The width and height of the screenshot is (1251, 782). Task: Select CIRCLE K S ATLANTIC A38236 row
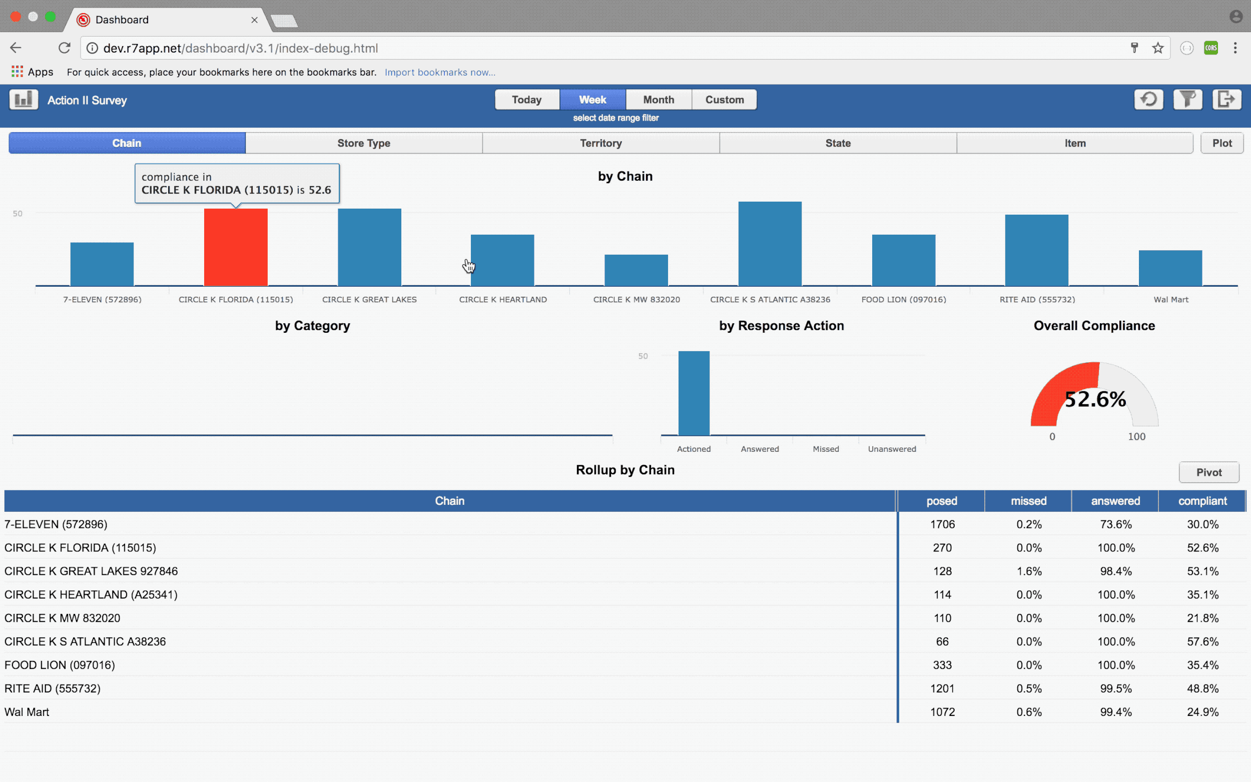624,641
